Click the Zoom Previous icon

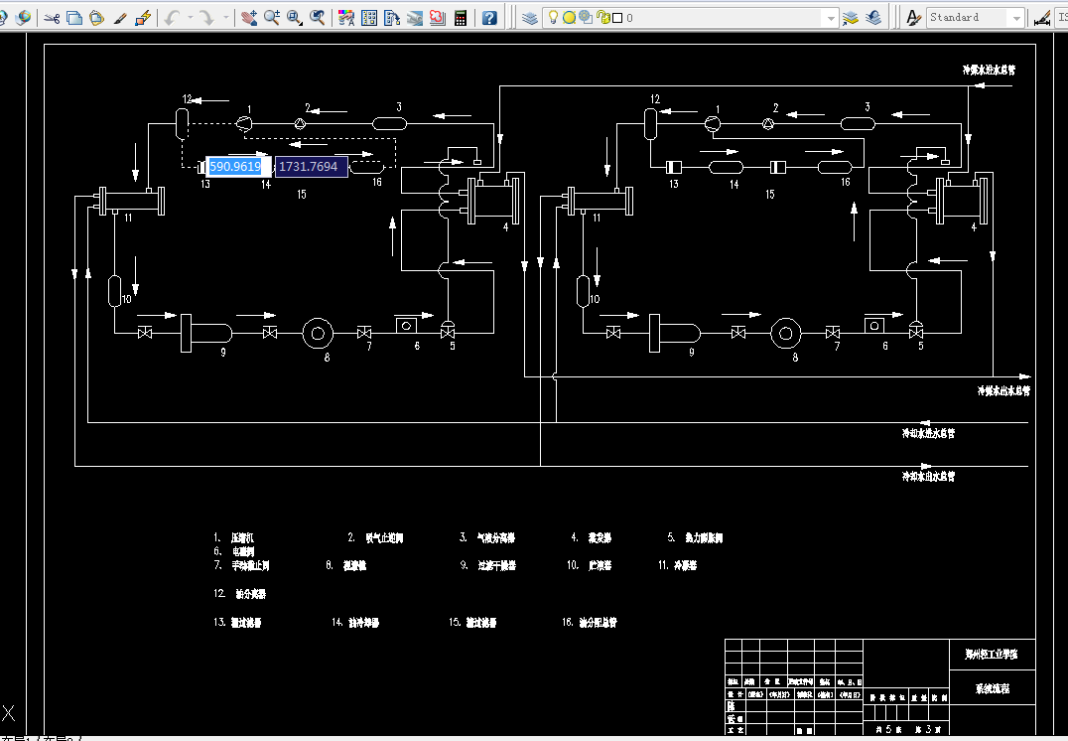coord(317,19)
